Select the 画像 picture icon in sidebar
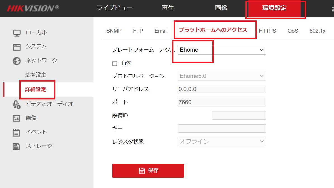Viewport: 334px width, 188px height. (16, 118)
